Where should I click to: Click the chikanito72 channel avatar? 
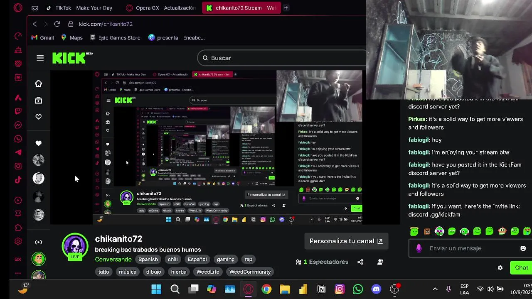(75, 247)
